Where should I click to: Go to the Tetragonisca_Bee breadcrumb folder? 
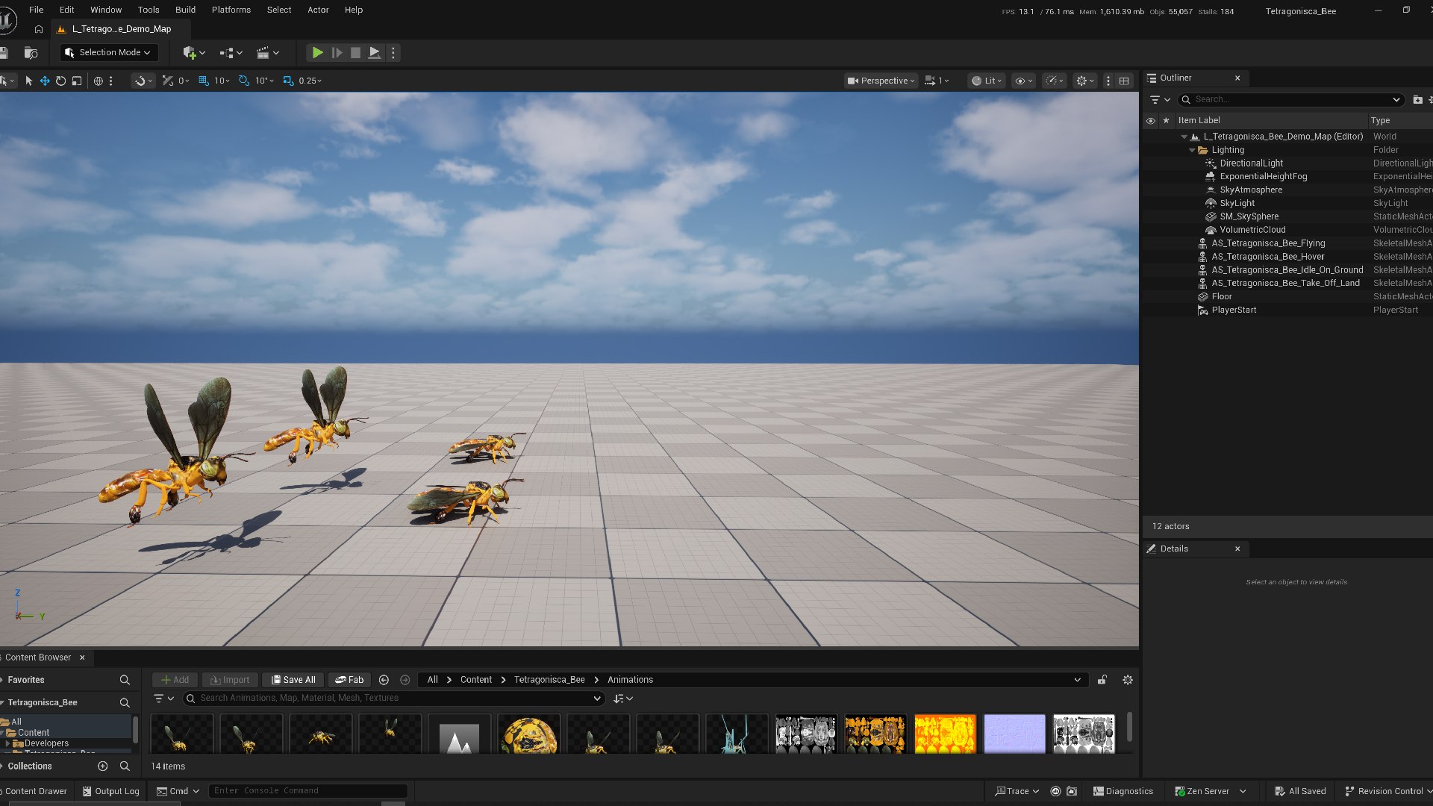tap(549, 680)
